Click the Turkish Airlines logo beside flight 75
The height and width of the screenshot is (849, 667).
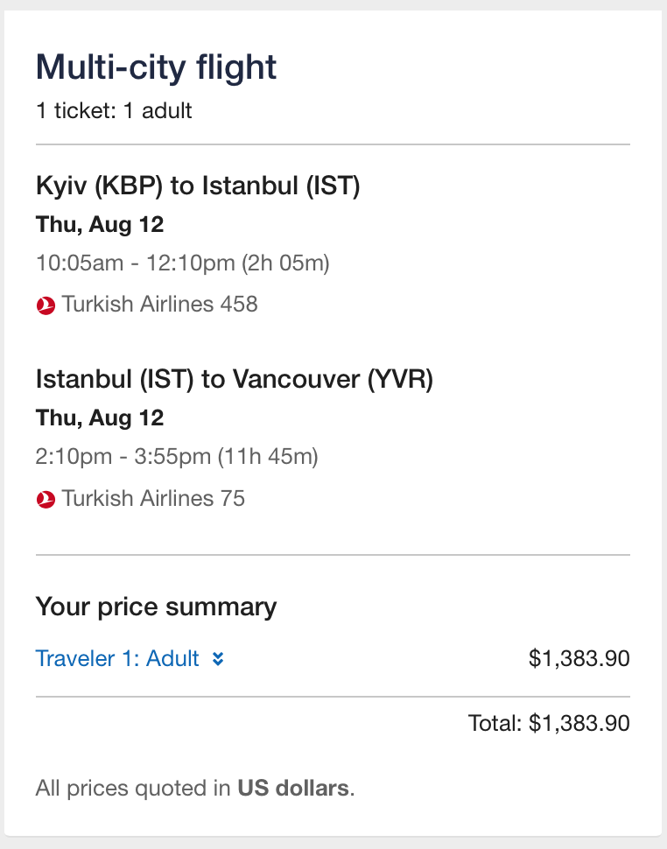[x=46, y=500]
